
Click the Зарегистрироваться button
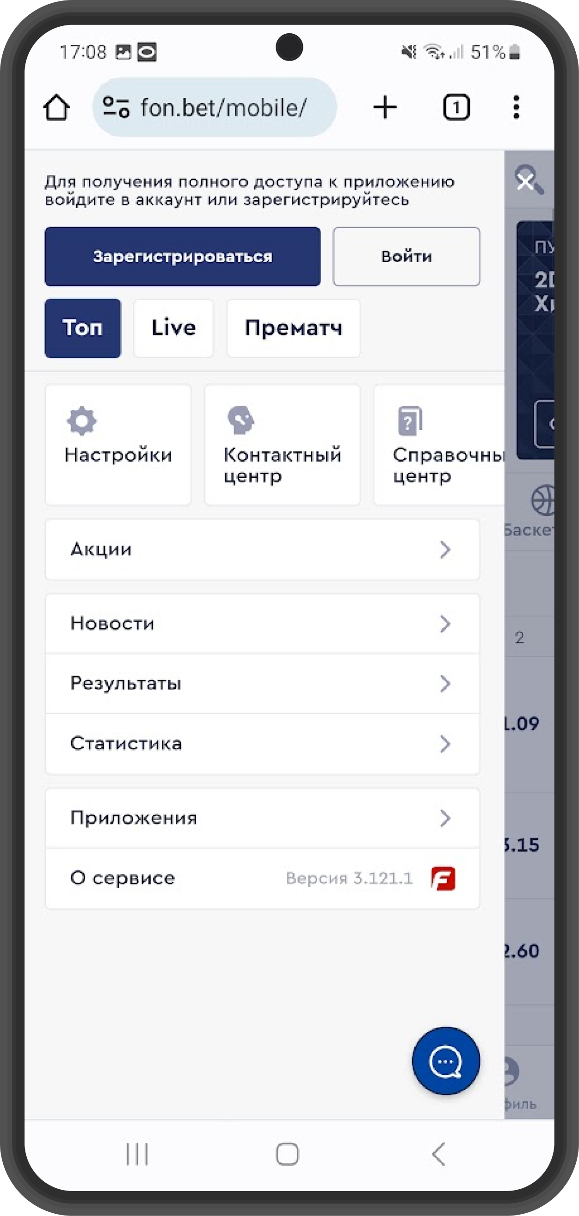(183, 256)
